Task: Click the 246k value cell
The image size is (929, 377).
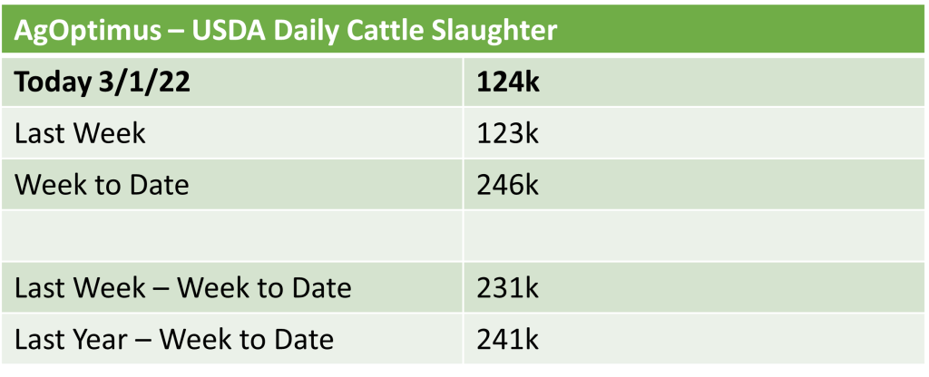Action: [x=507, y=185]
